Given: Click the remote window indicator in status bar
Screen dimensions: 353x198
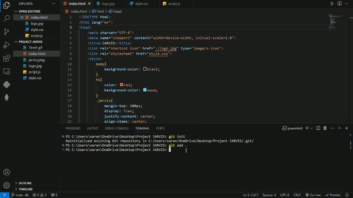Looking at the screenshot, I should pyautogui.click(x=4, y=195).
